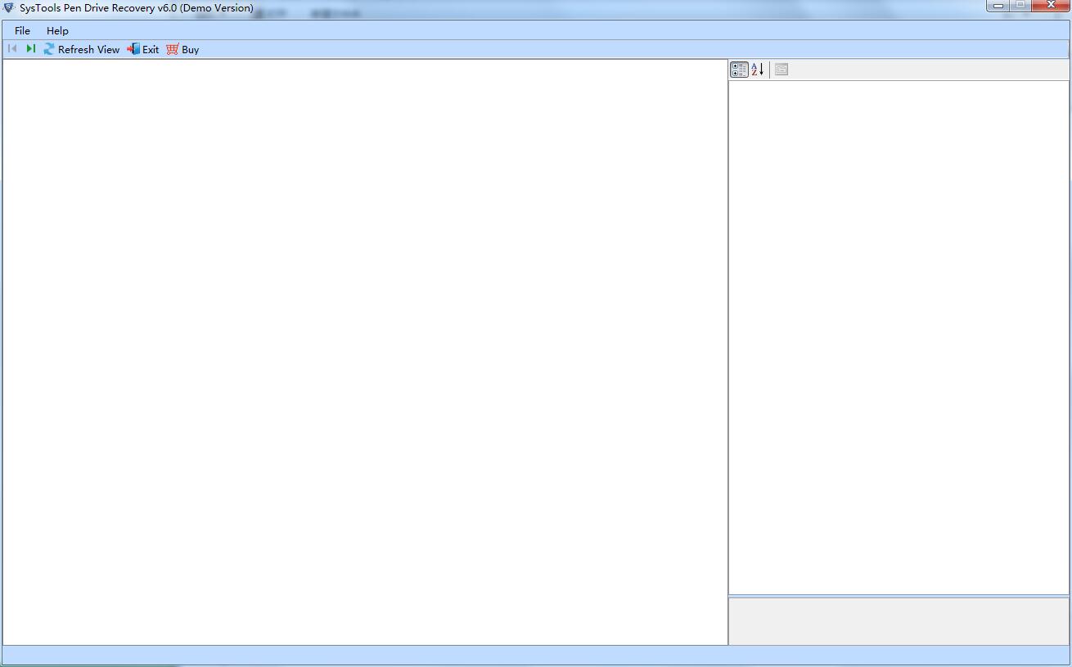Select the Alphabetical A-Z sort icon
The image size is (1072, 667).
(758, 70)
